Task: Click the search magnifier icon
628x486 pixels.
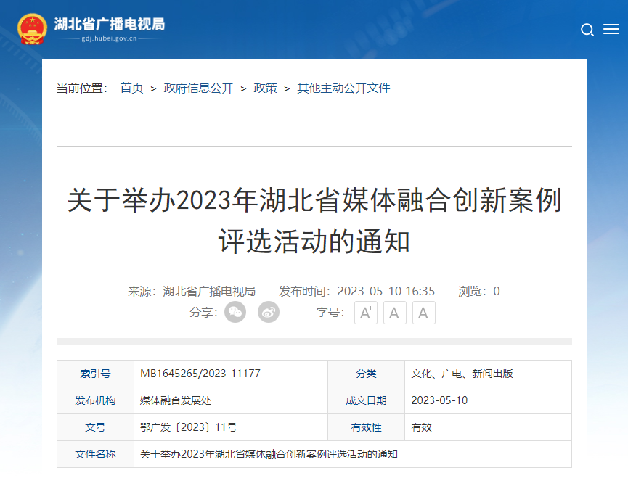Action: pos(587,30)
